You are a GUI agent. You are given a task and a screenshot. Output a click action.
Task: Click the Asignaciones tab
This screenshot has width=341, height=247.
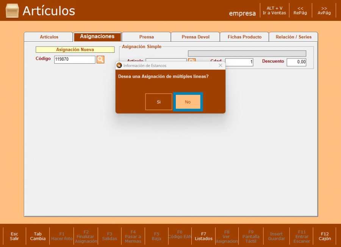[97, 36]
